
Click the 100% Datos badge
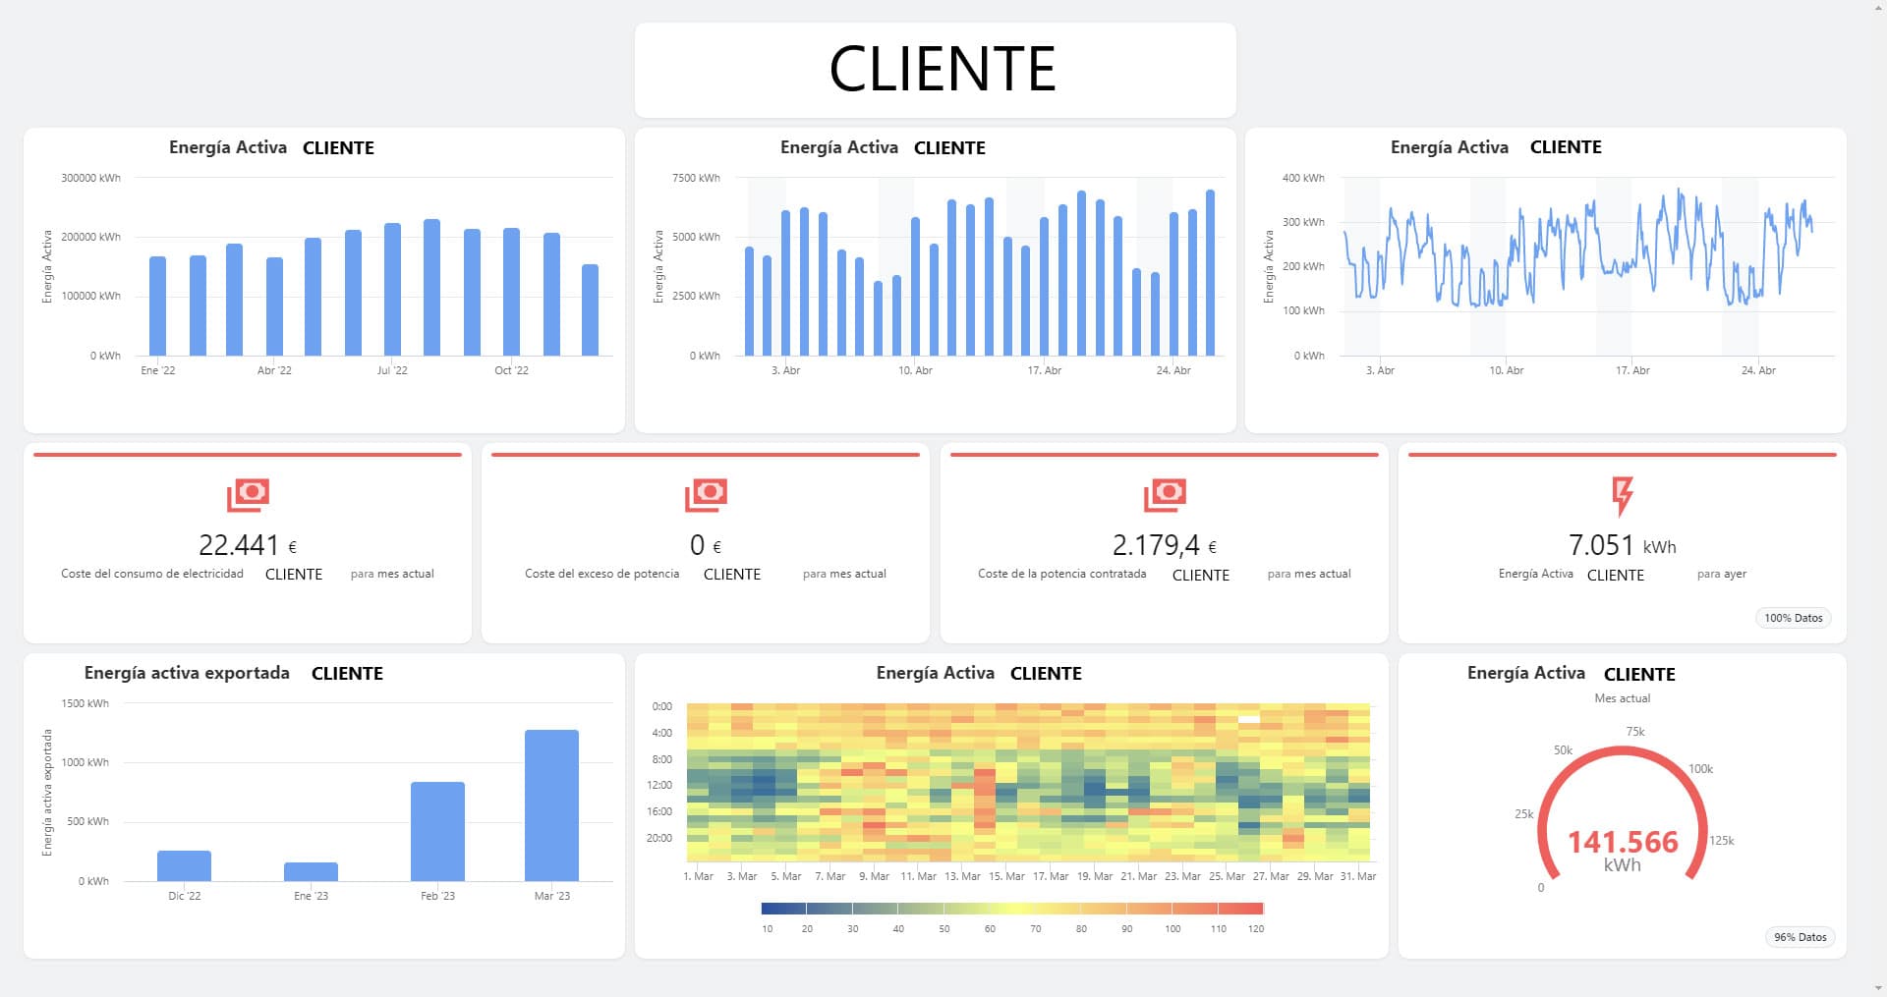coord(1793,618)
